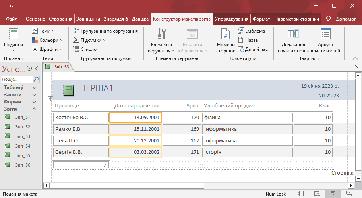
Task: Open the Кольори color scheme menu
Action: 47,40
